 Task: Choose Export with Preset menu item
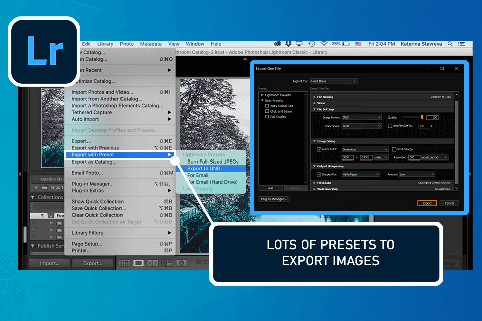coord(119,155)
